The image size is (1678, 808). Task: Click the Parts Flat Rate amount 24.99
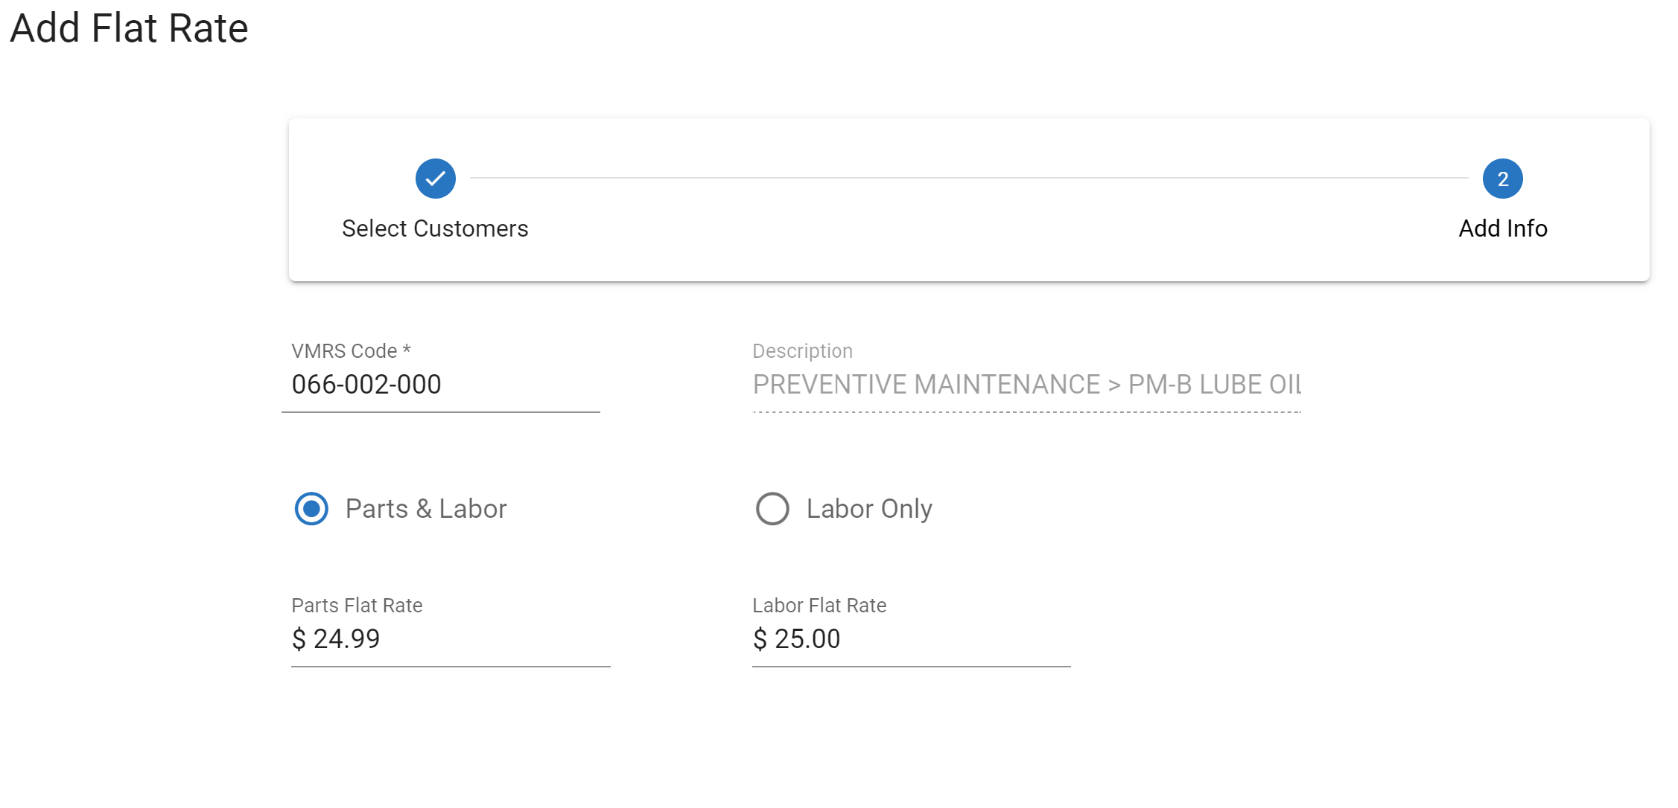pos(347,639)
